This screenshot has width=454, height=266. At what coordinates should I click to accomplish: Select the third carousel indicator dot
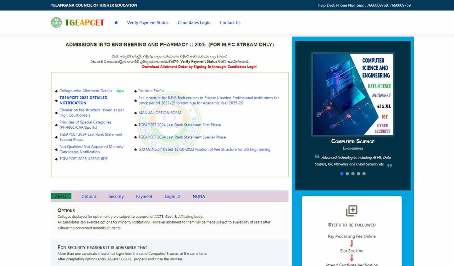pyautogui.click(x=353, y=174)
